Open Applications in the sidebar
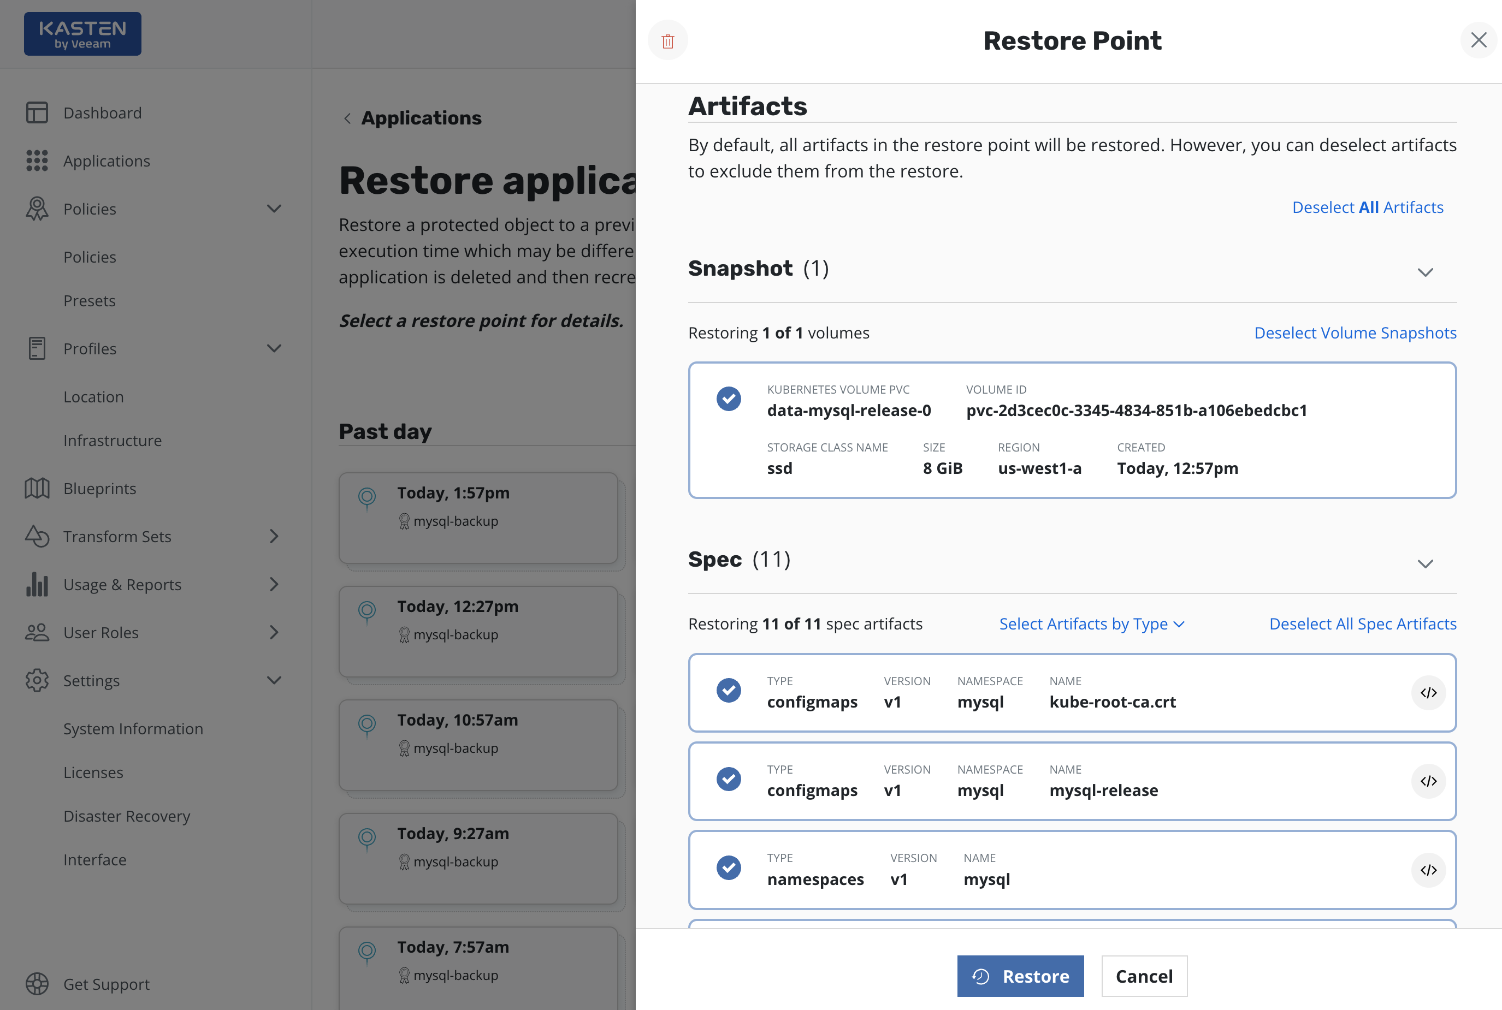This screenshot has height=1010, width=1502. [107, 161]
